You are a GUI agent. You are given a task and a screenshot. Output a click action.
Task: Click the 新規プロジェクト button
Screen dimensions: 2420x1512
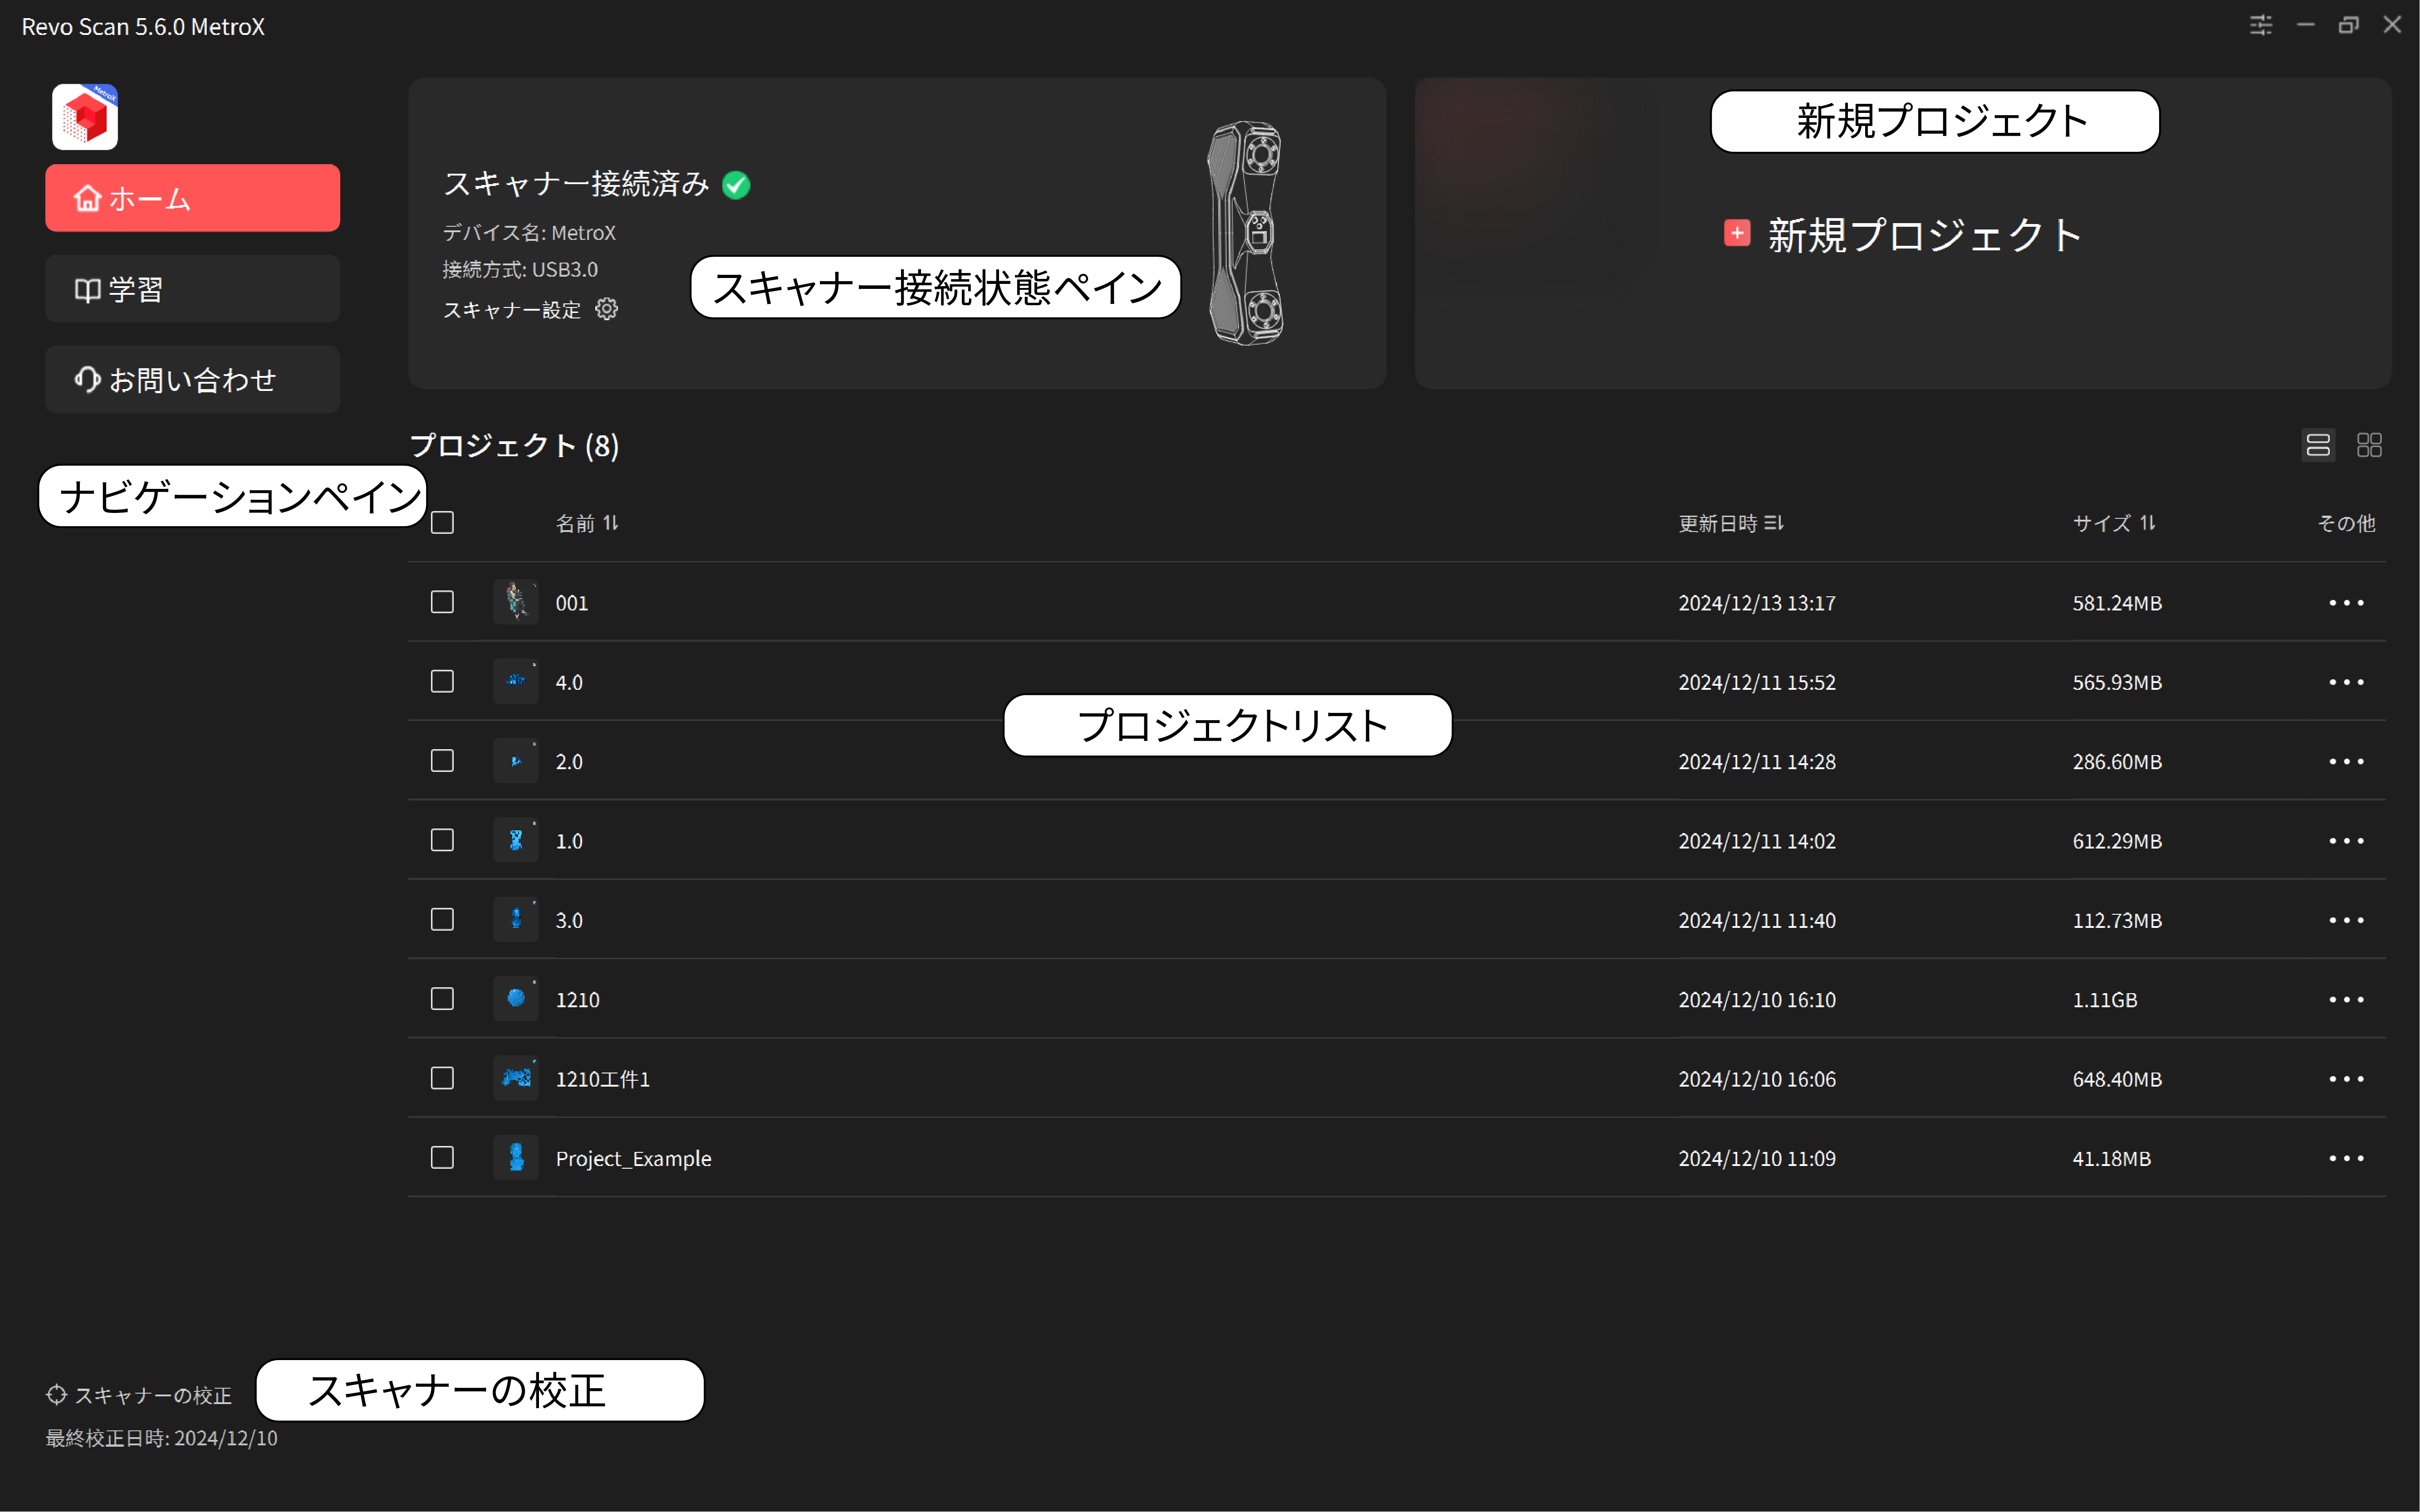(x=1903, y=234)
